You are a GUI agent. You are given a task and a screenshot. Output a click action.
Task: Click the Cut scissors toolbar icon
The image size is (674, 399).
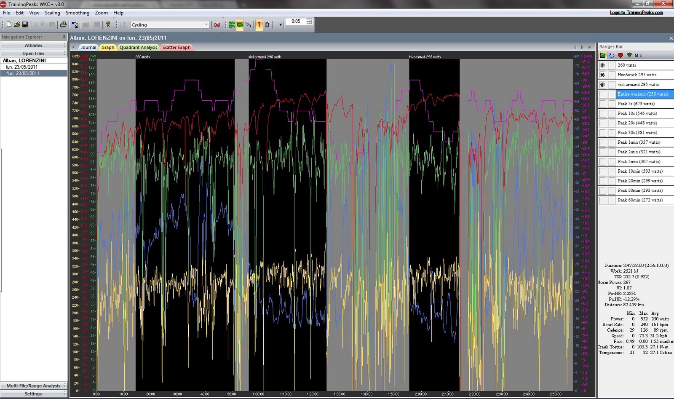point(36,25)
